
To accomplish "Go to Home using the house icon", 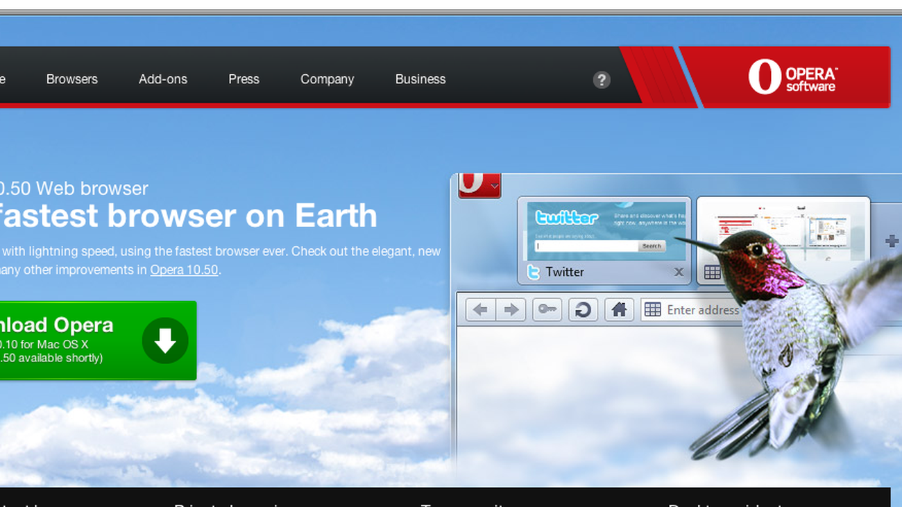I will [x=619, y=309].
